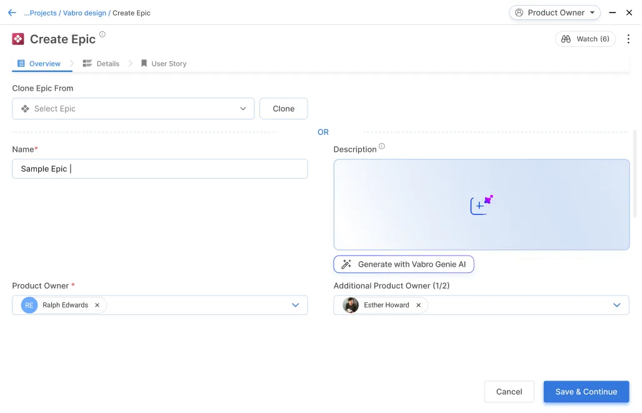Screen dimensions: 642x413
Task: Switch to the User Story tab
Action: pos(164,64)
